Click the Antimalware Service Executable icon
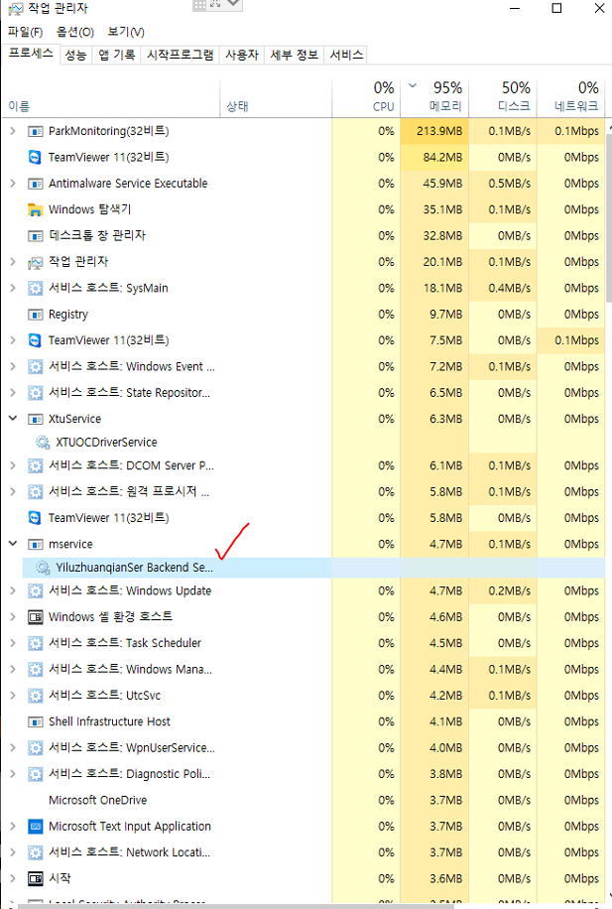The width and height of the screenshot is (612, 909). click(36, 184)
